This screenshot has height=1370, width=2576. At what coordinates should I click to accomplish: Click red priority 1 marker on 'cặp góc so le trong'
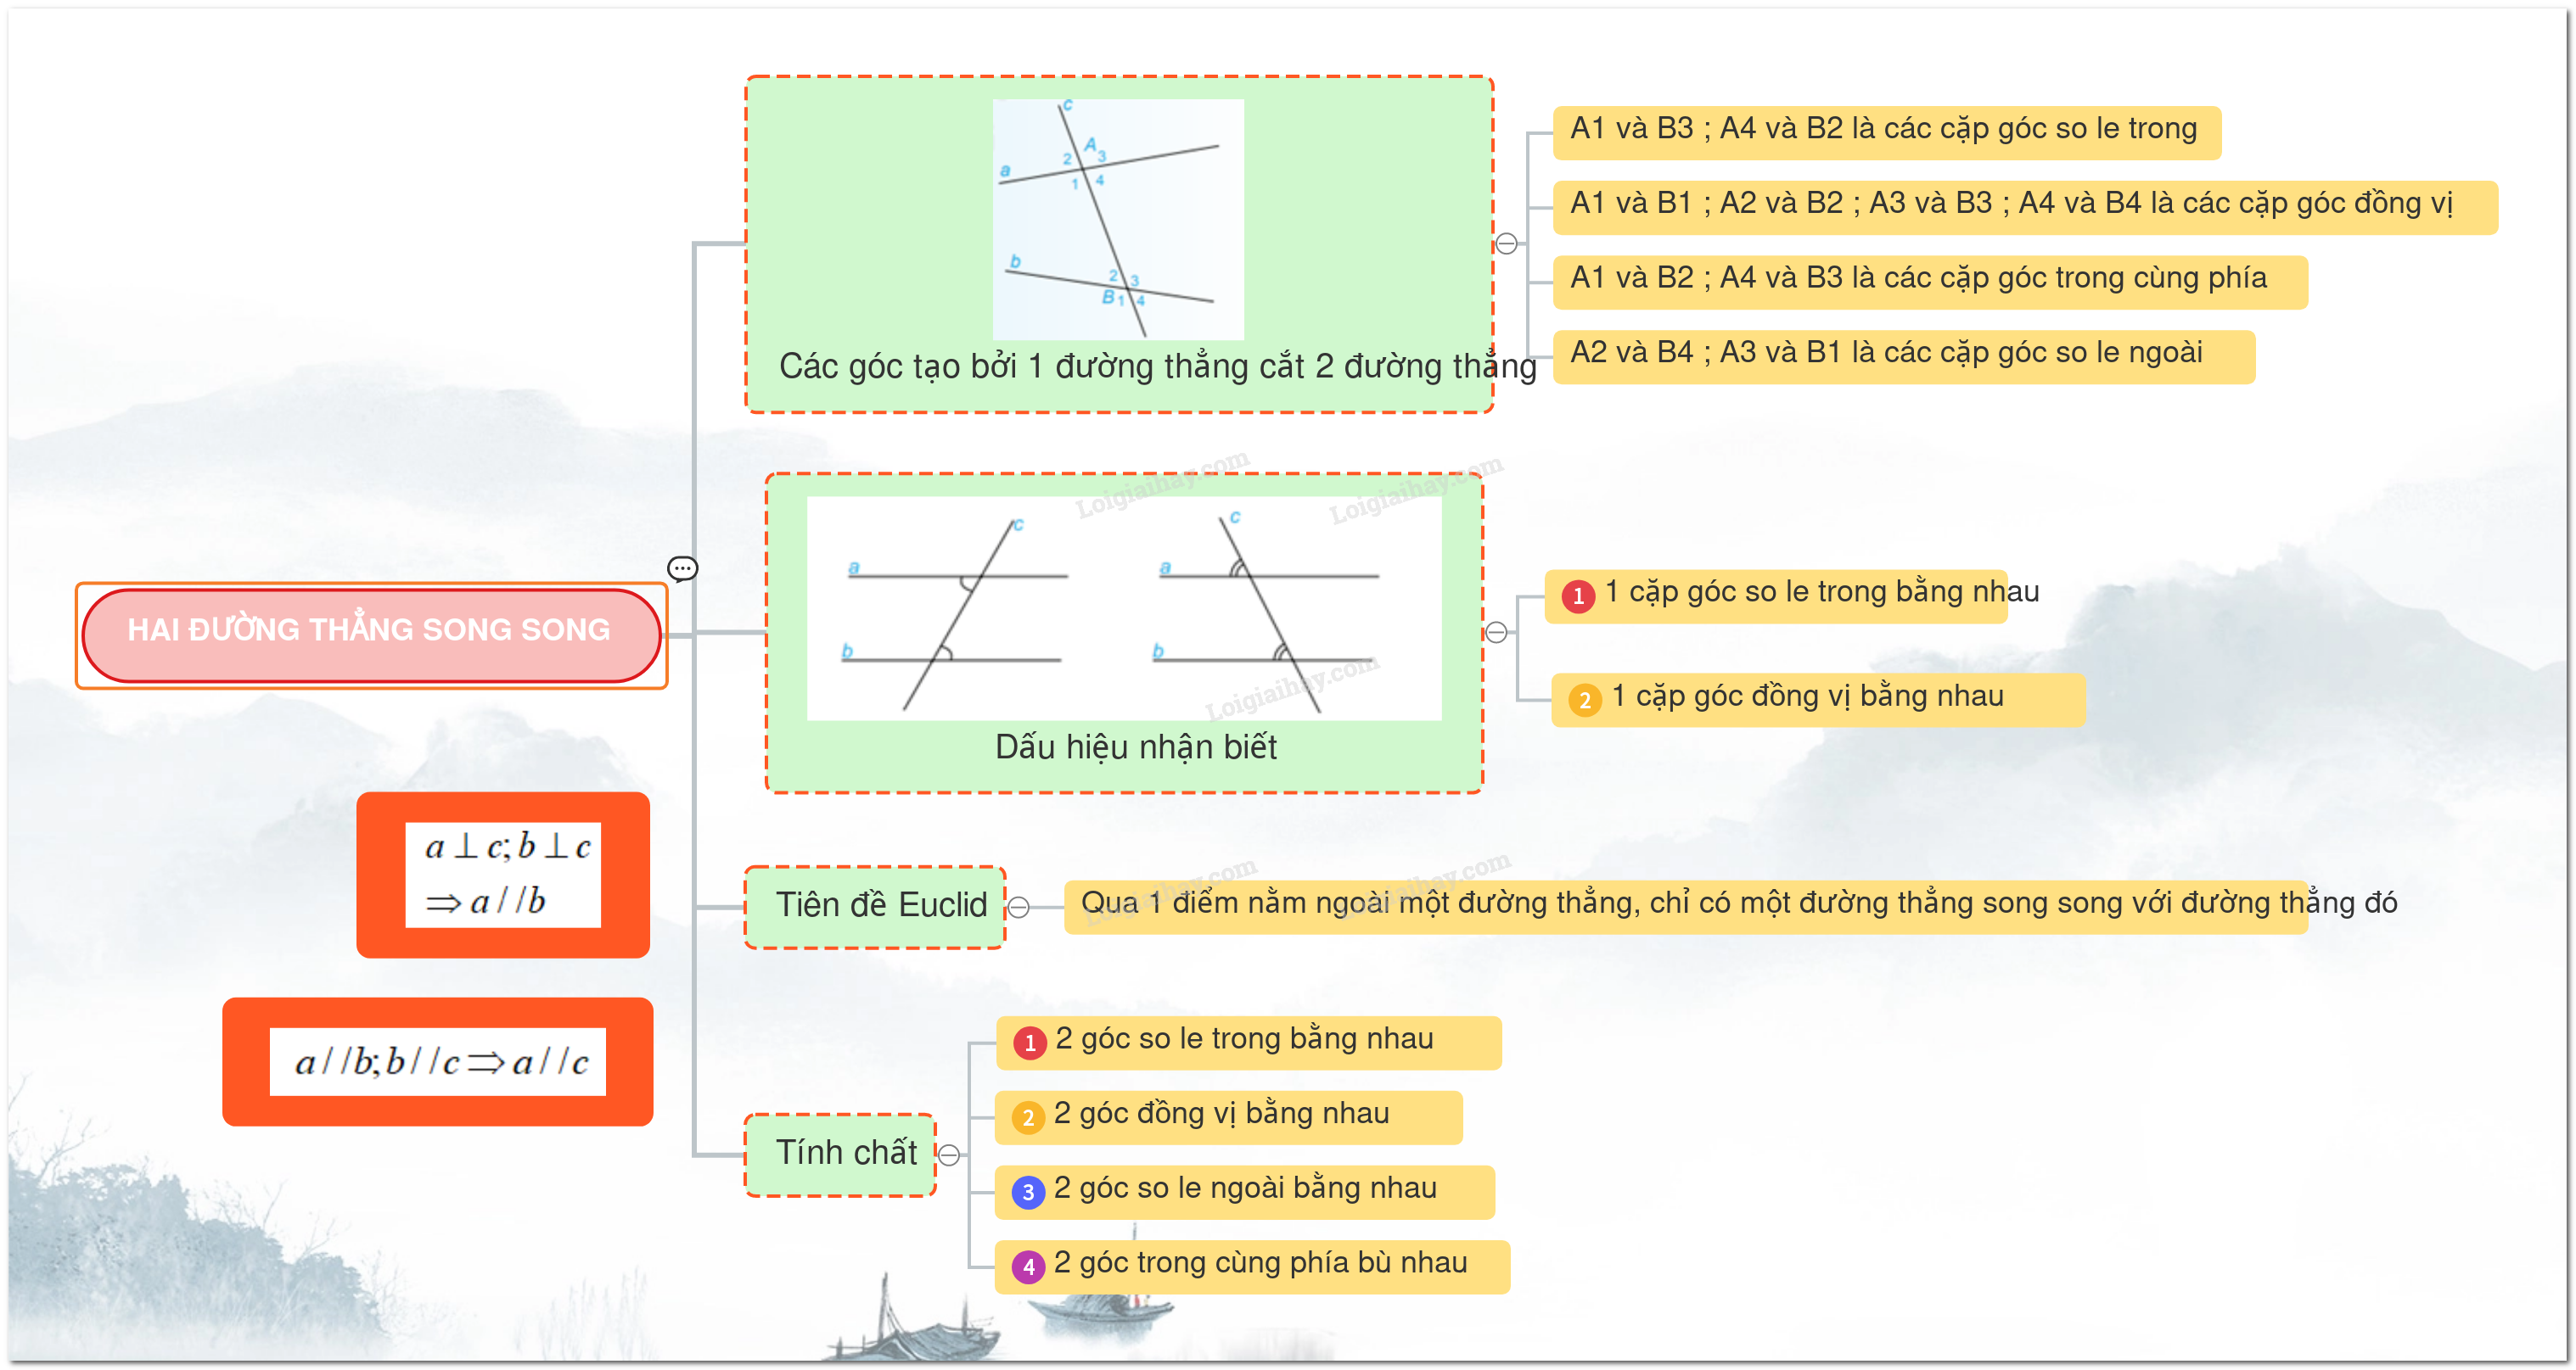[x=1578, y=596]
